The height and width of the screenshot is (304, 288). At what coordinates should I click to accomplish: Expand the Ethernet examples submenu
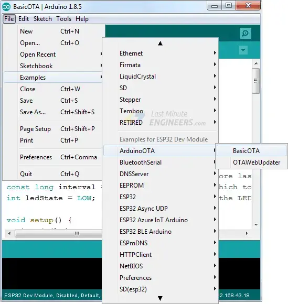point(161,53)
